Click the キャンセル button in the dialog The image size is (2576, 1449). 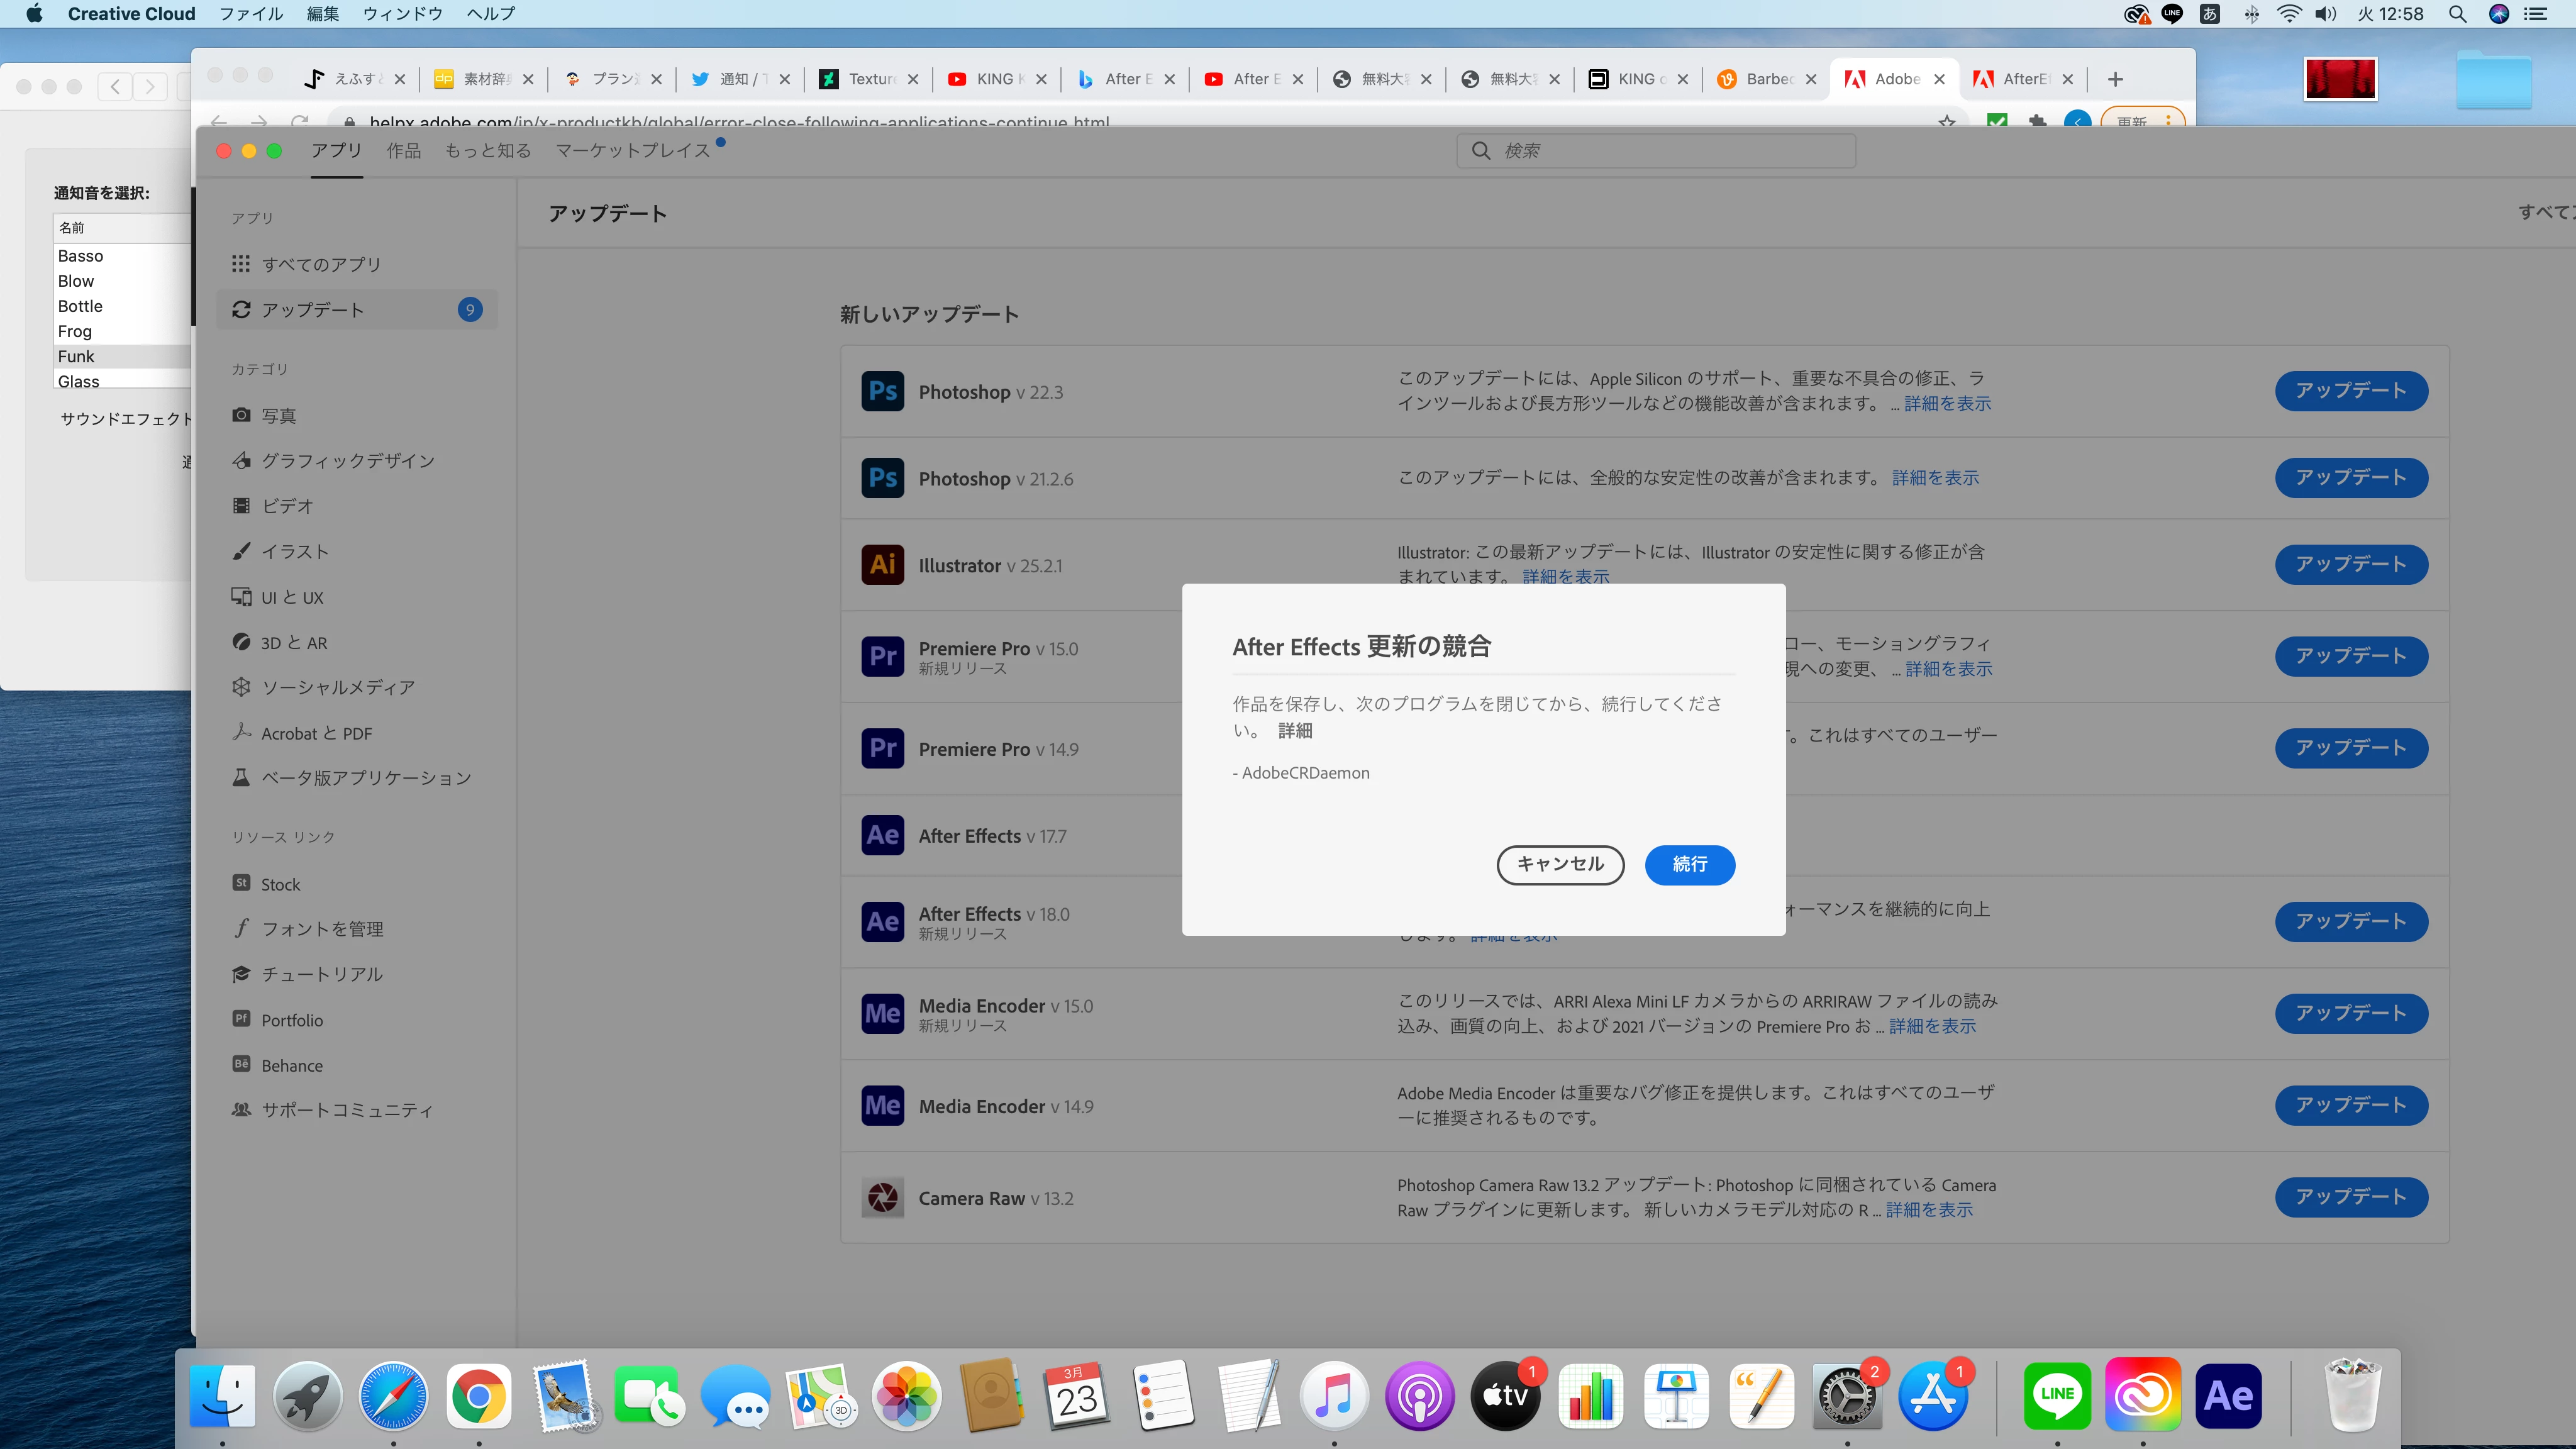[1559, 864]
